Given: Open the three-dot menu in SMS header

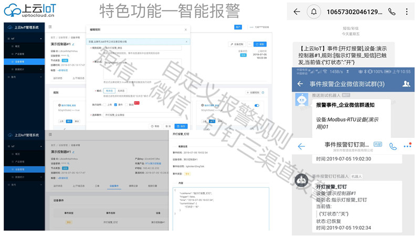Looking at the screenshot, I should [407, 12].
